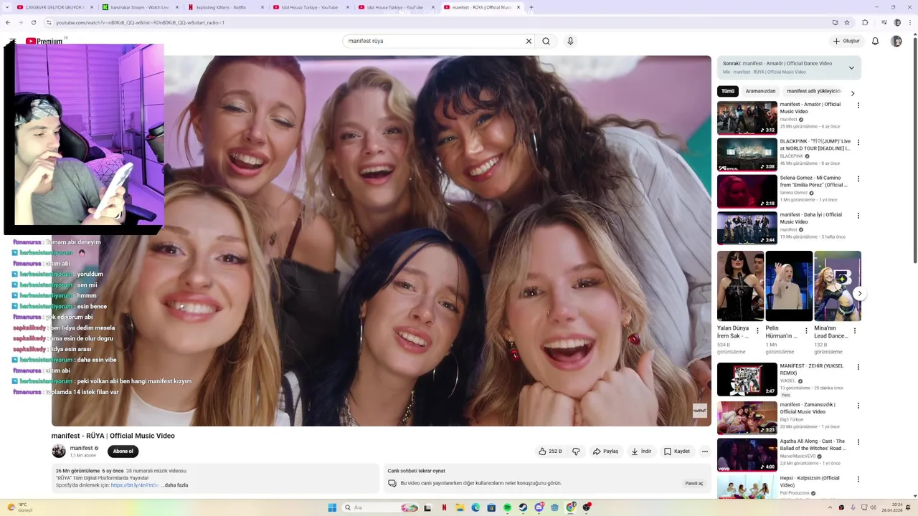
Task: Open options for 'Pelin Hürman'ın' short
Action: point(806,331)
